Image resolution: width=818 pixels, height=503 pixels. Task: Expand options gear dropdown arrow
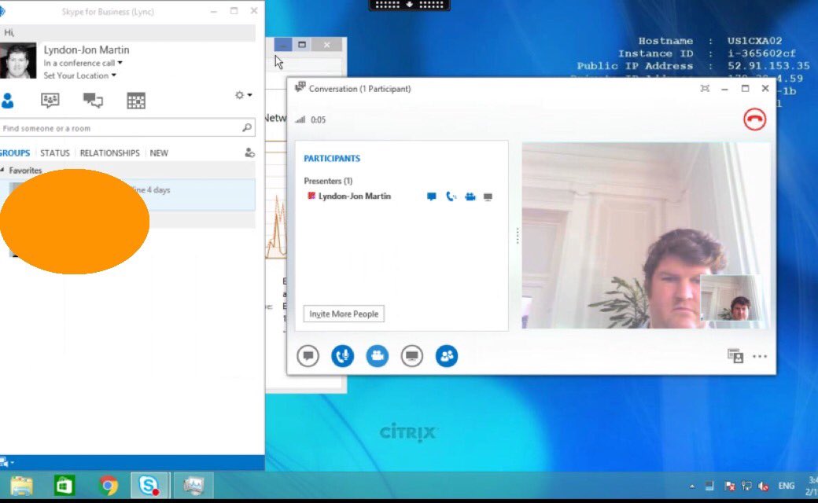point(250,95)
